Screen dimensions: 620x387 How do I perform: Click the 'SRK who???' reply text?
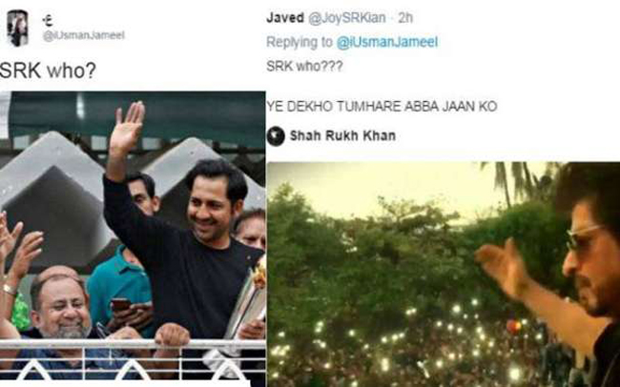click(x=304, y=66)
